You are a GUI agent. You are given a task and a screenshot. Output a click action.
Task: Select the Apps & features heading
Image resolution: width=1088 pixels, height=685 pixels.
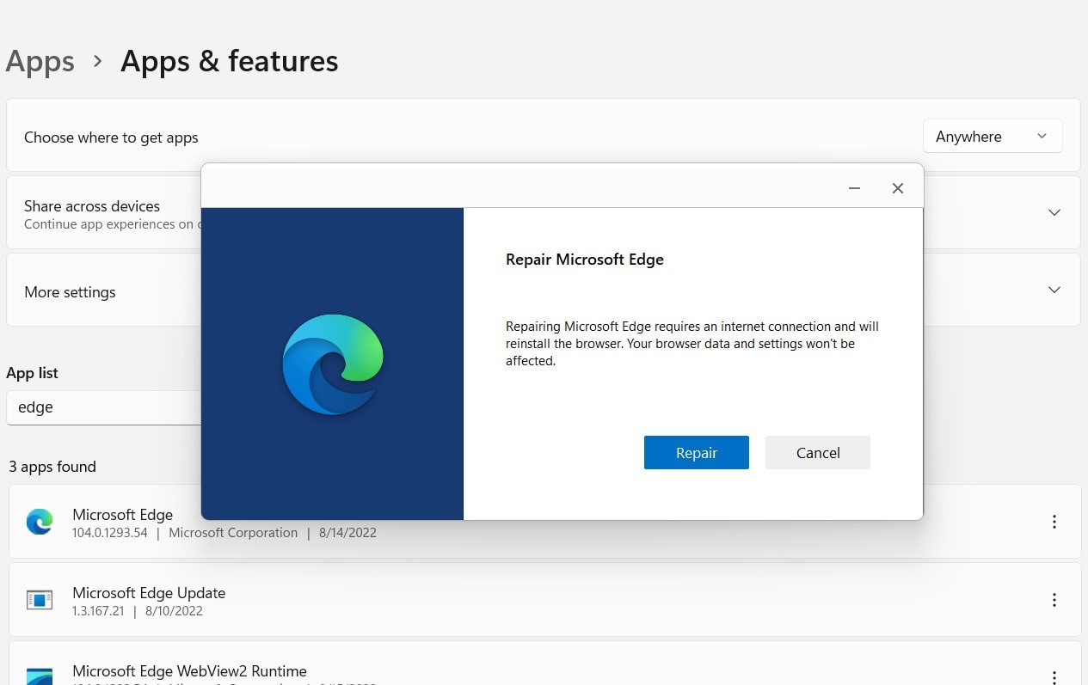click(x=229, y=61)
